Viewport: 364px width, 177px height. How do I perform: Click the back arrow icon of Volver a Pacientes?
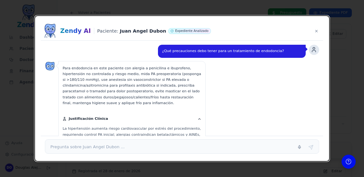click(x=72, y=13)
